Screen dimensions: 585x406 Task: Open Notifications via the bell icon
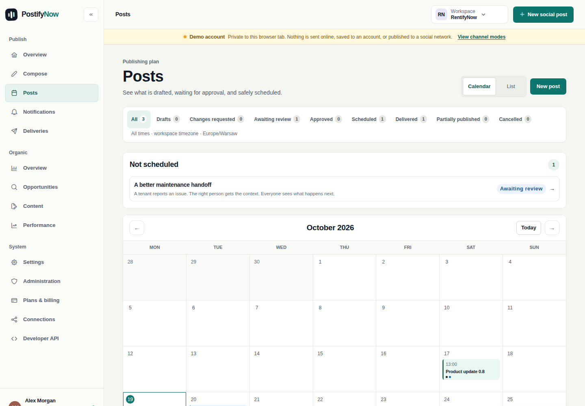click(14, 112)
